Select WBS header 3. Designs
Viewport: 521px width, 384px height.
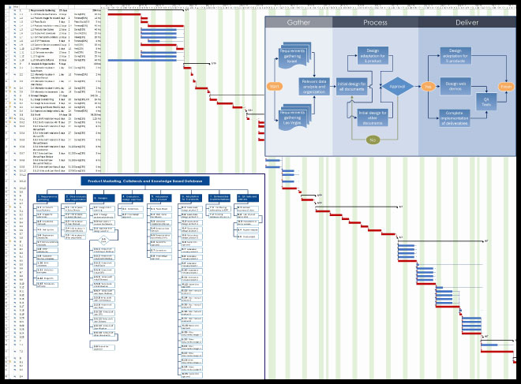click(x=103, y=198)
